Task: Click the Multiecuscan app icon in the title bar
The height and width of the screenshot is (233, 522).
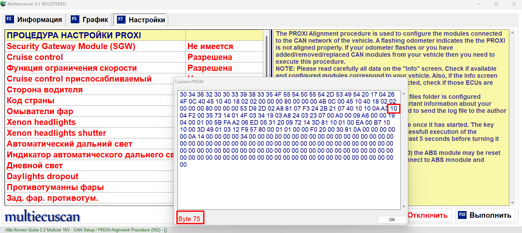Action: point(3,4)
